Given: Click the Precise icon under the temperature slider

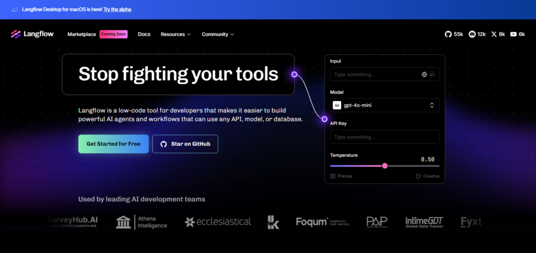Looking at the screenshot, I should pyautogui.click(x=333, y=176).
